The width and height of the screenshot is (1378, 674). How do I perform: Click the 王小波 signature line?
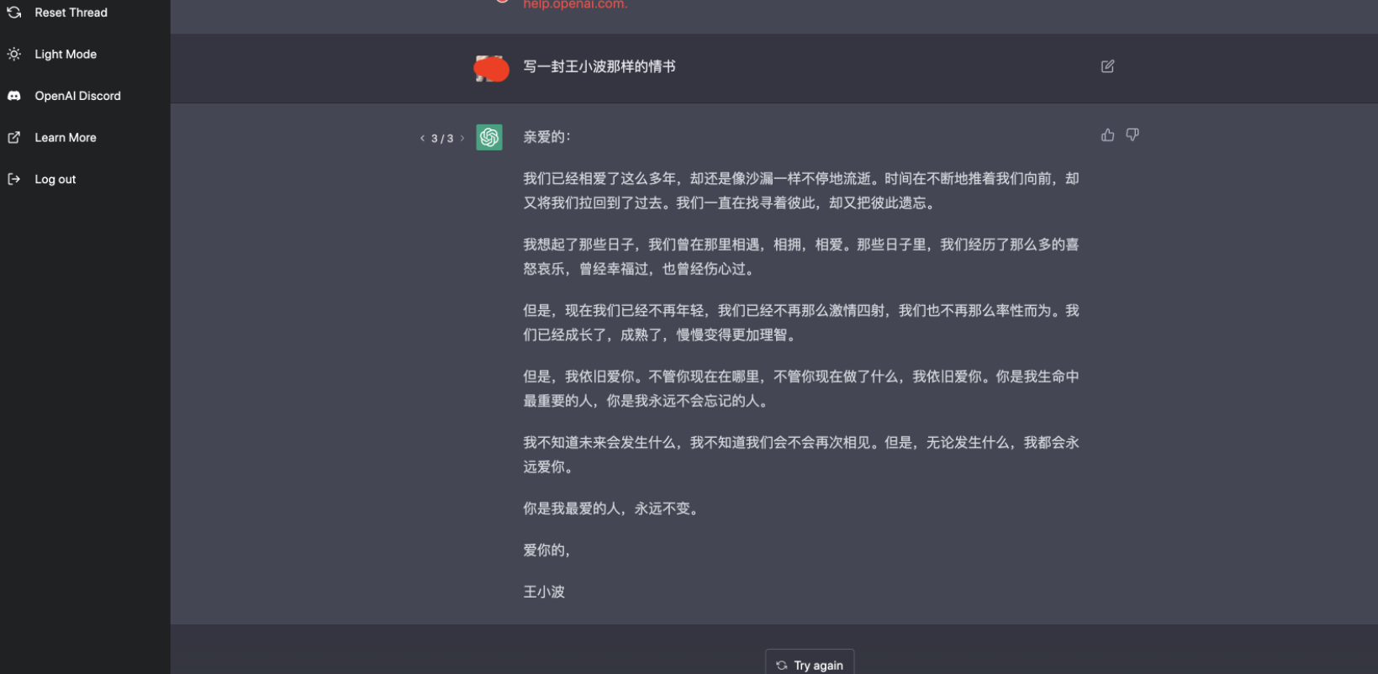[544, 592]
